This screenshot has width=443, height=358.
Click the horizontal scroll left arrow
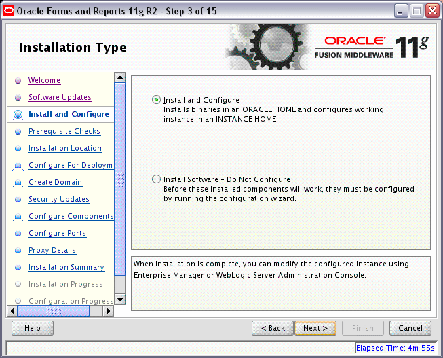tap(12, 310)
